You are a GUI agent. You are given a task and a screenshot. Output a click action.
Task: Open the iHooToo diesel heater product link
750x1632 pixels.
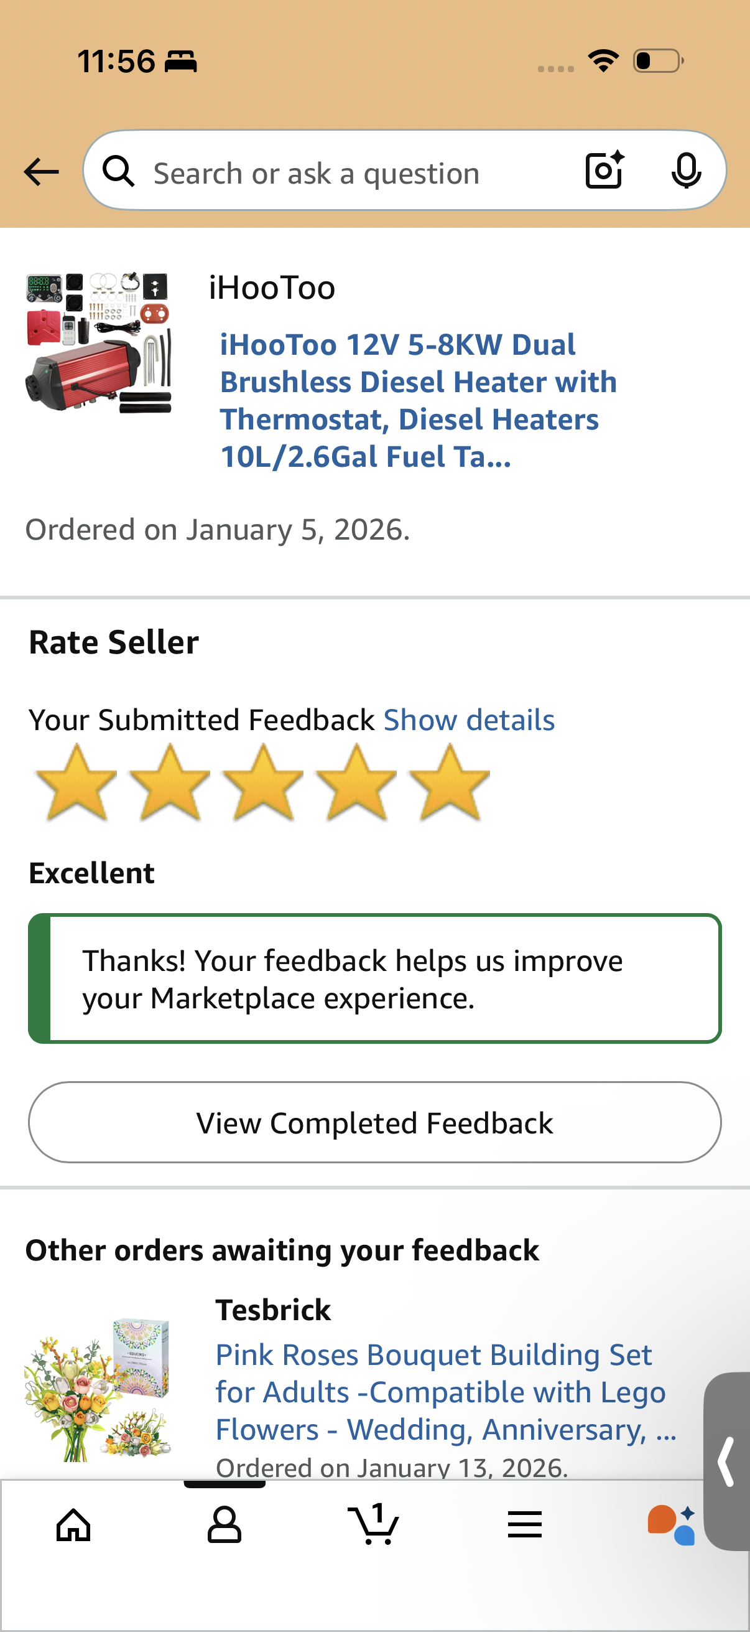(418, 400)
